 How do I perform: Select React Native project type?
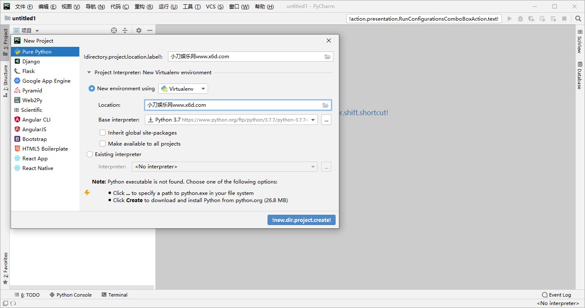click(45, 168)
